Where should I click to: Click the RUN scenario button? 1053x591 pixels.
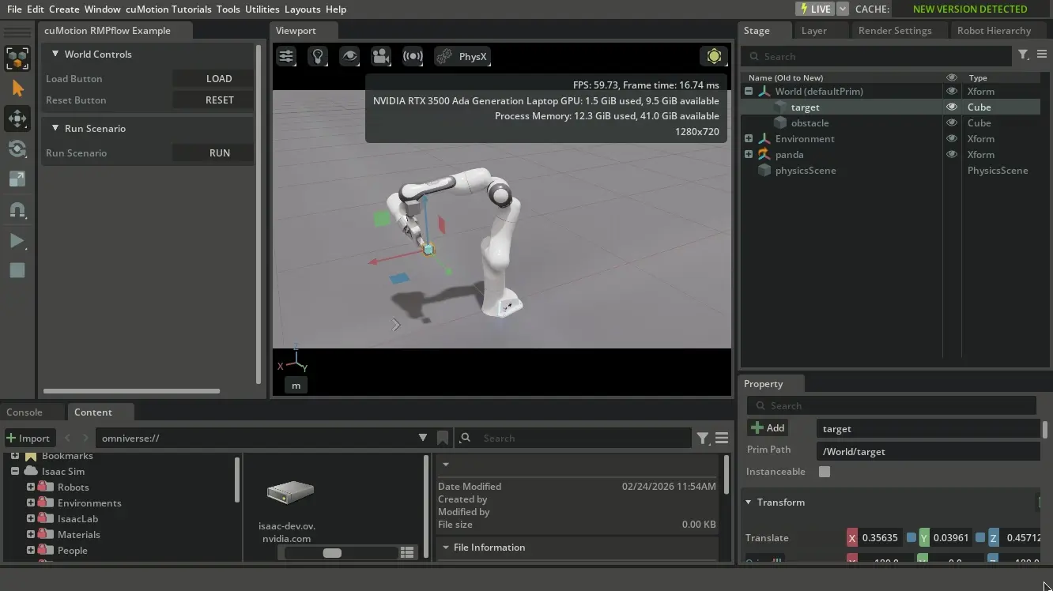tap(219, 153)
